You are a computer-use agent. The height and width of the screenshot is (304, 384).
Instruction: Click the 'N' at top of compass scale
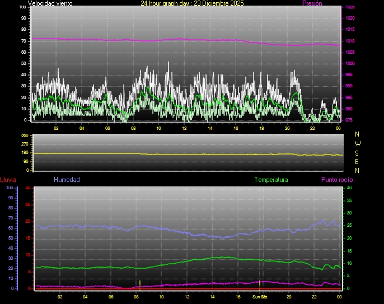tap(358, 134)
